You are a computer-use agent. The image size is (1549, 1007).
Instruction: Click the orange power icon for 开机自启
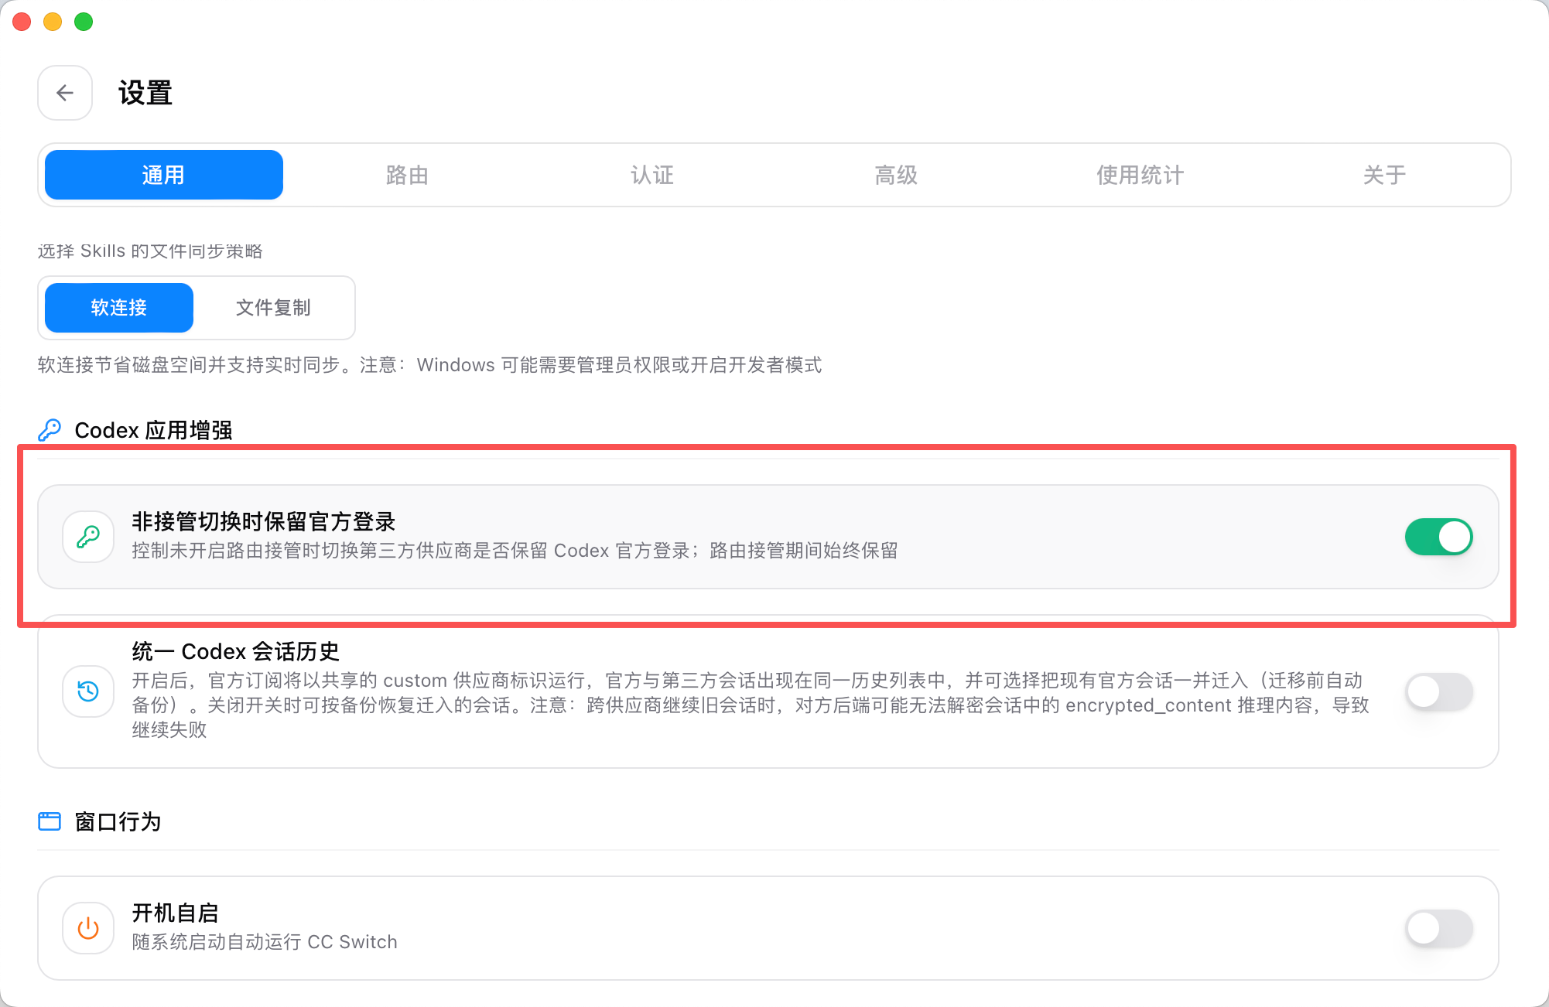click(x=88, y=928)
